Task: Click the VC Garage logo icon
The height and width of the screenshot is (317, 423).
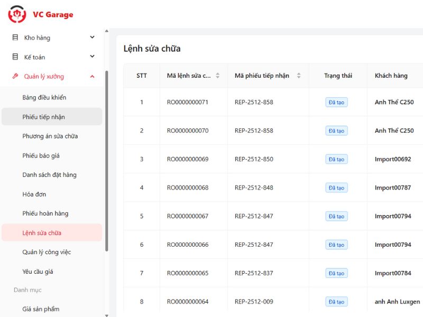Action: pos(17,14)
